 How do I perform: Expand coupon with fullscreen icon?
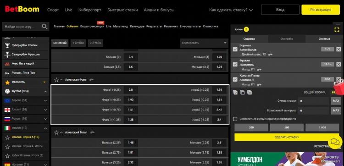click(x=337, y=30)
